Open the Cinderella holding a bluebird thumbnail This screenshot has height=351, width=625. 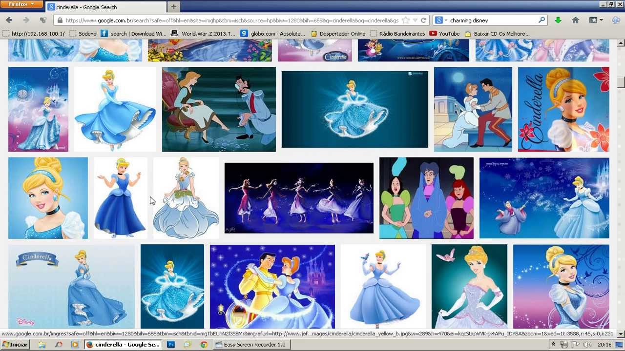tap(383, 287)
